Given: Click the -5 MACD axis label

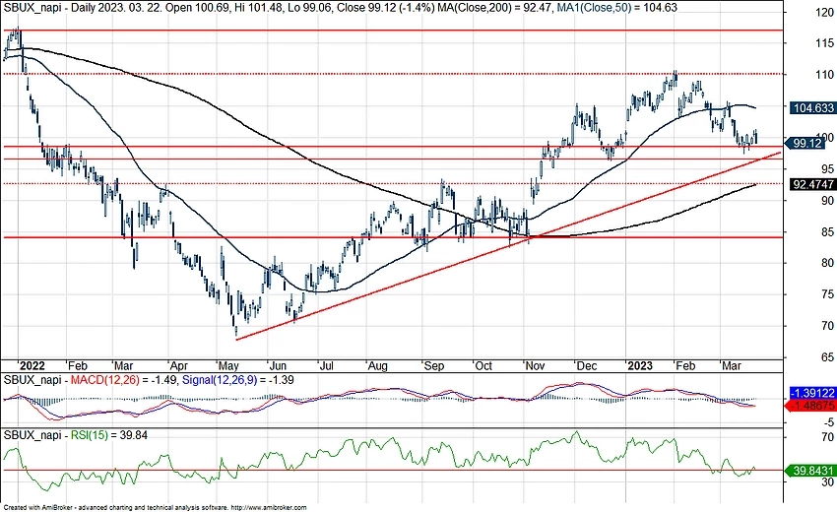Looking at the screenshot, I should [x=828, y=421].
